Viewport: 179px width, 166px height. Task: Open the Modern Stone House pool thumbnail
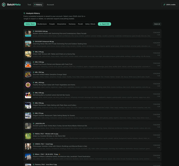pyautogui.click(x=28, y=34)
